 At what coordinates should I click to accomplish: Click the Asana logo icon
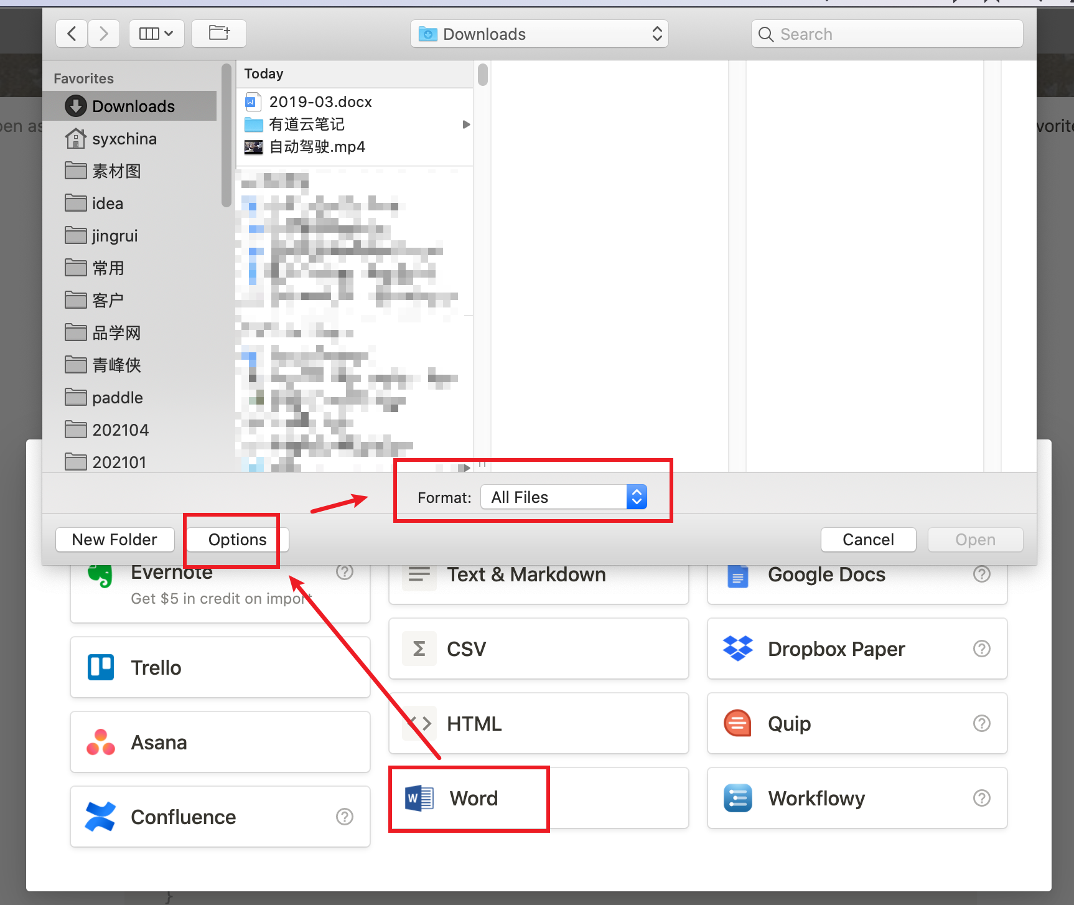101,742
